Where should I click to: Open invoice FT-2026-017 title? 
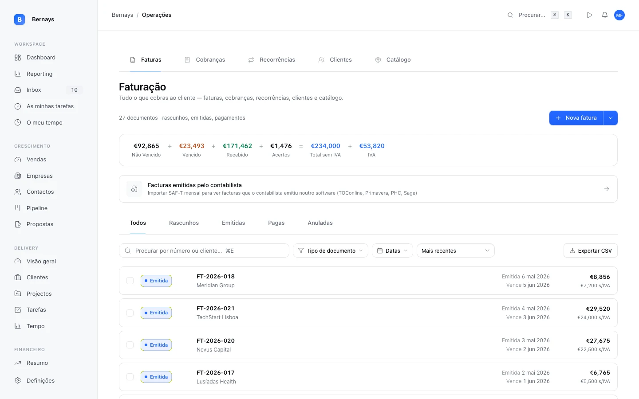pos(216,373)
